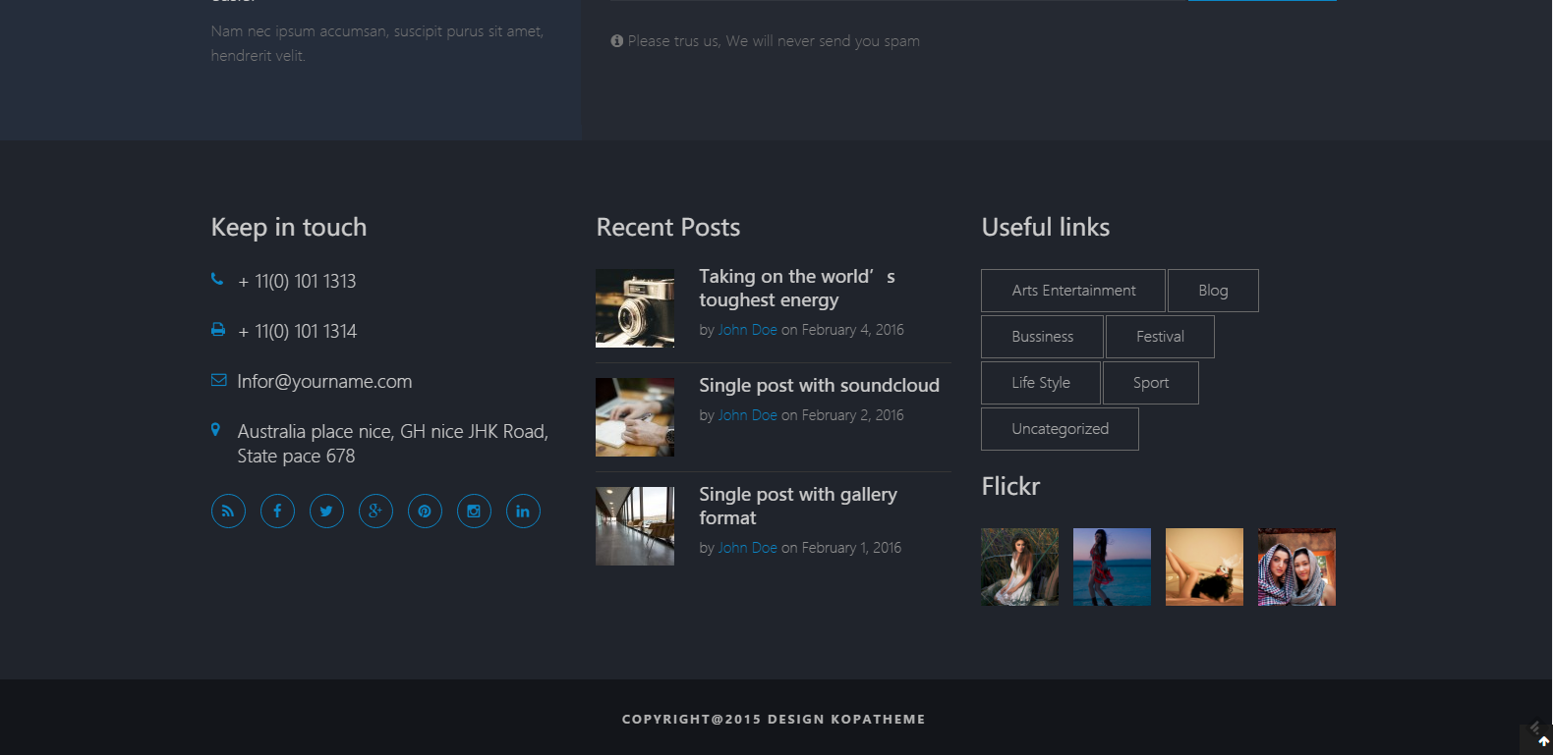Open the Pinterest social icon
Screen dimensions: 1553x755
tap(425, 511)
